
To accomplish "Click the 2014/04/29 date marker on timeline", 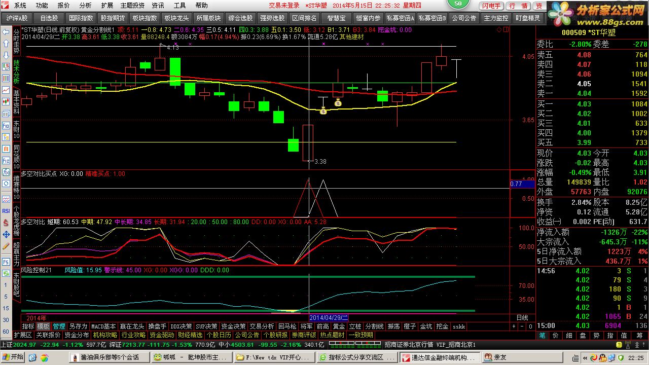I will pos(328,317).
